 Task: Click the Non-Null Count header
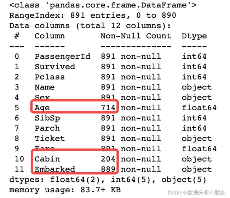[136, 36]
